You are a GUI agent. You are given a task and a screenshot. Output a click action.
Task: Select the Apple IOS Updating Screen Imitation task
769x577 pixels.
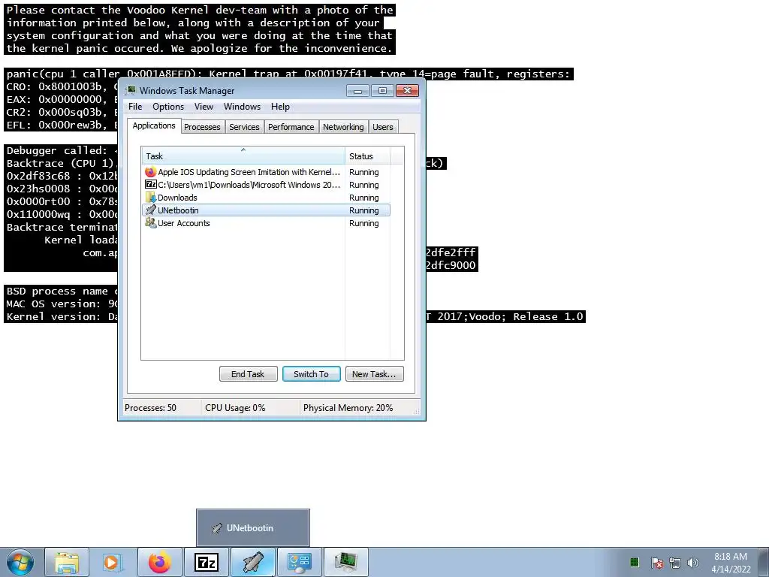point(267,172)
